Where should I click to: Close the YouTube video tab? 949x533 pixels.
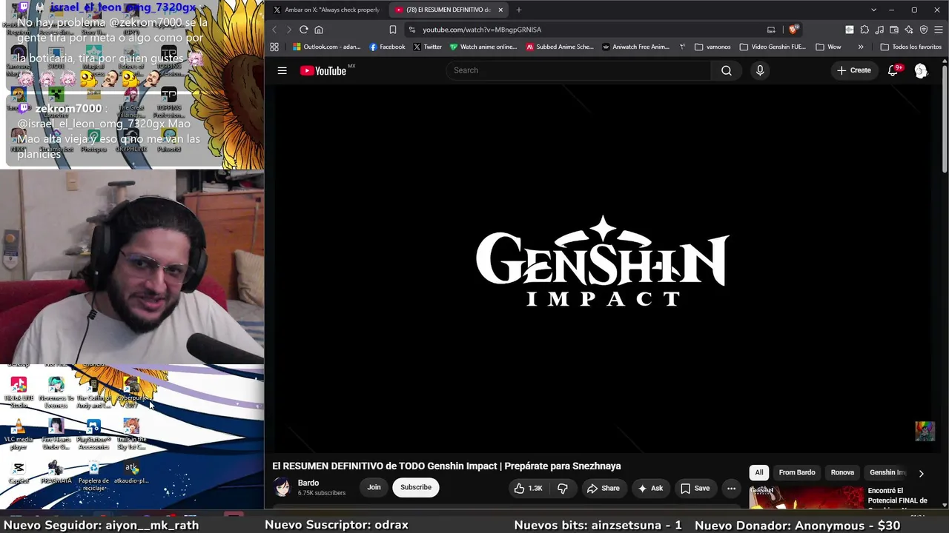point(500,10)
